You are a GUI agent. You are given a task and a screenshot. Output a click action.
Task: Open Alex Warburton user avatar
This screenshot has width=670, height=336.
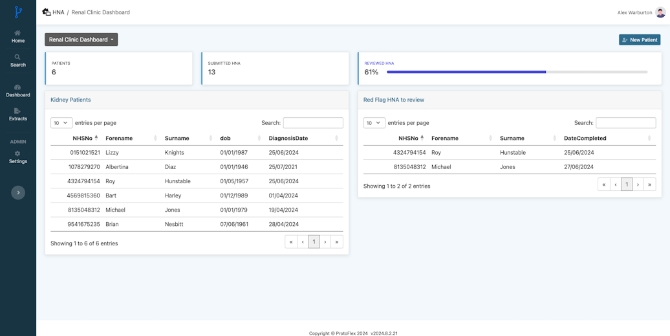[x=660, y=12]
